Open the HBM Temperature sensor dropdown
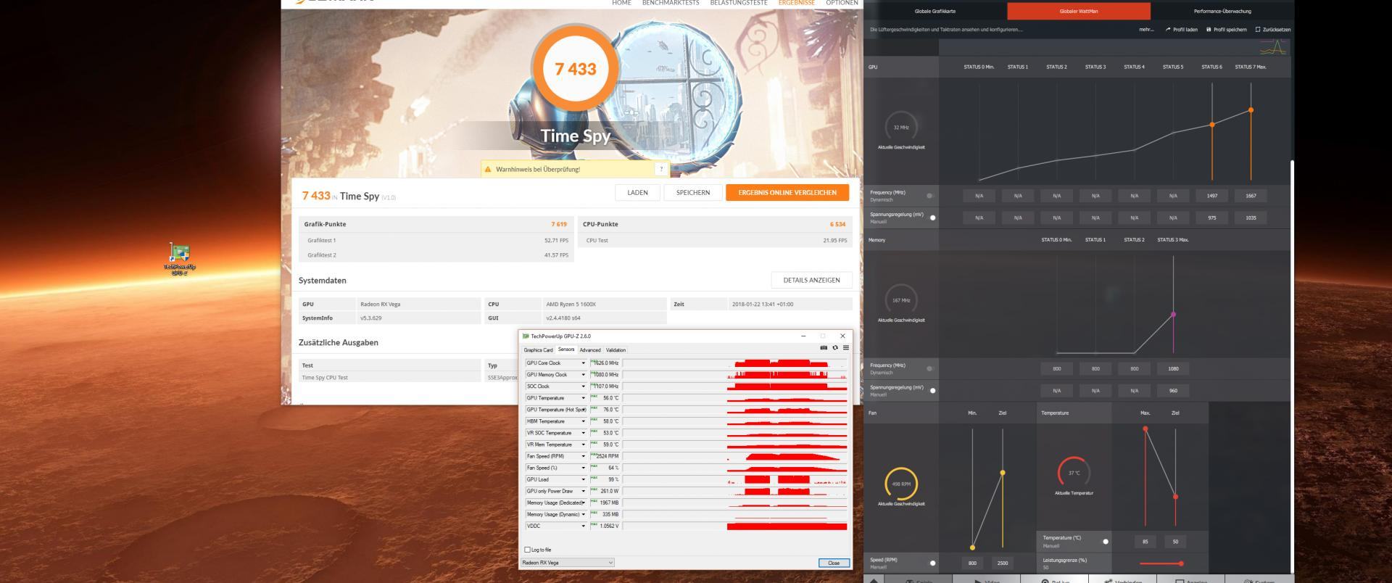 (583, 421)
